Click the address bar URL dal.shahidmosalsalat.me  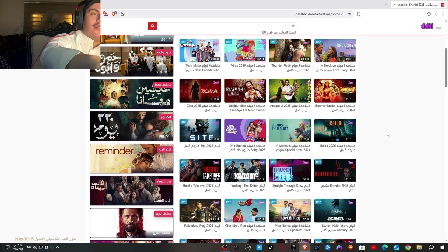coord(320,14)
